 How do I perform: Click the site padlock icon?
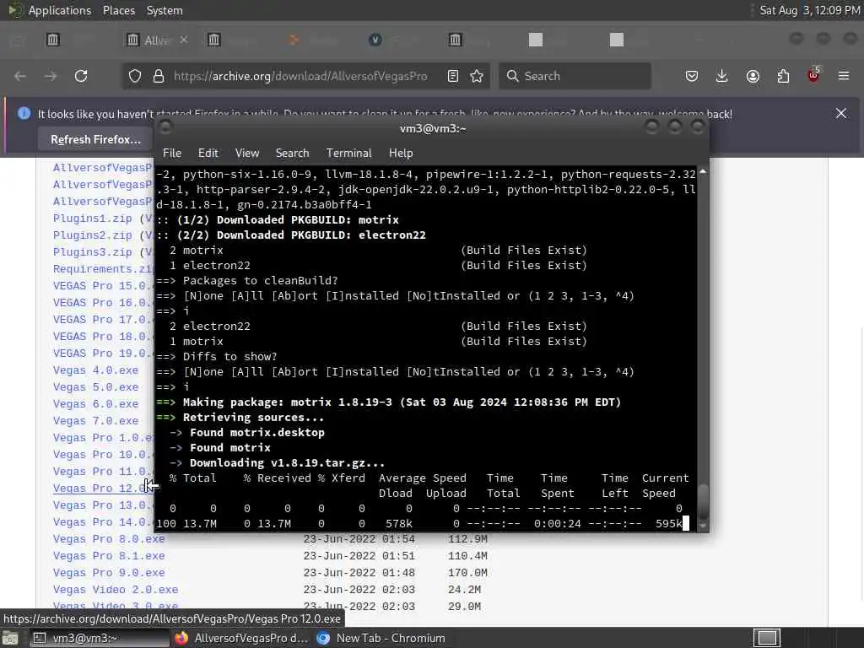(159, 76)
